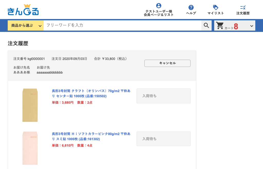Click the brown kraft envelope thumbnail
This screenshot has height=169, width=263.
[30, 105]
